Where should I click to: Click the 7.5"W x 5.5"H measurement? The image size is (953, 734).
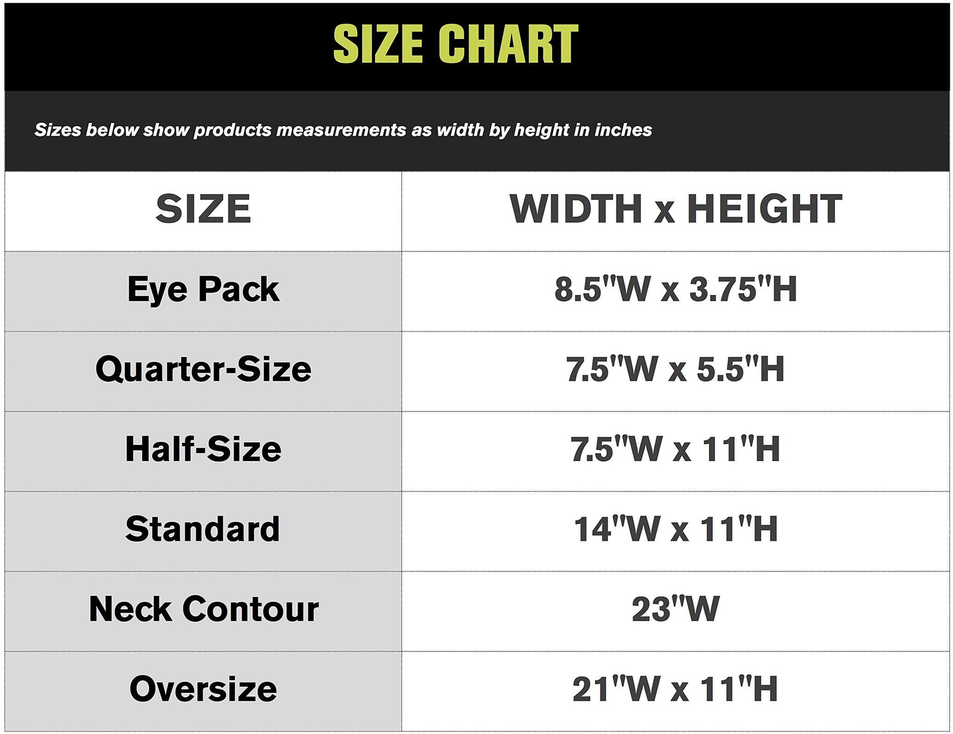[675, 370]
